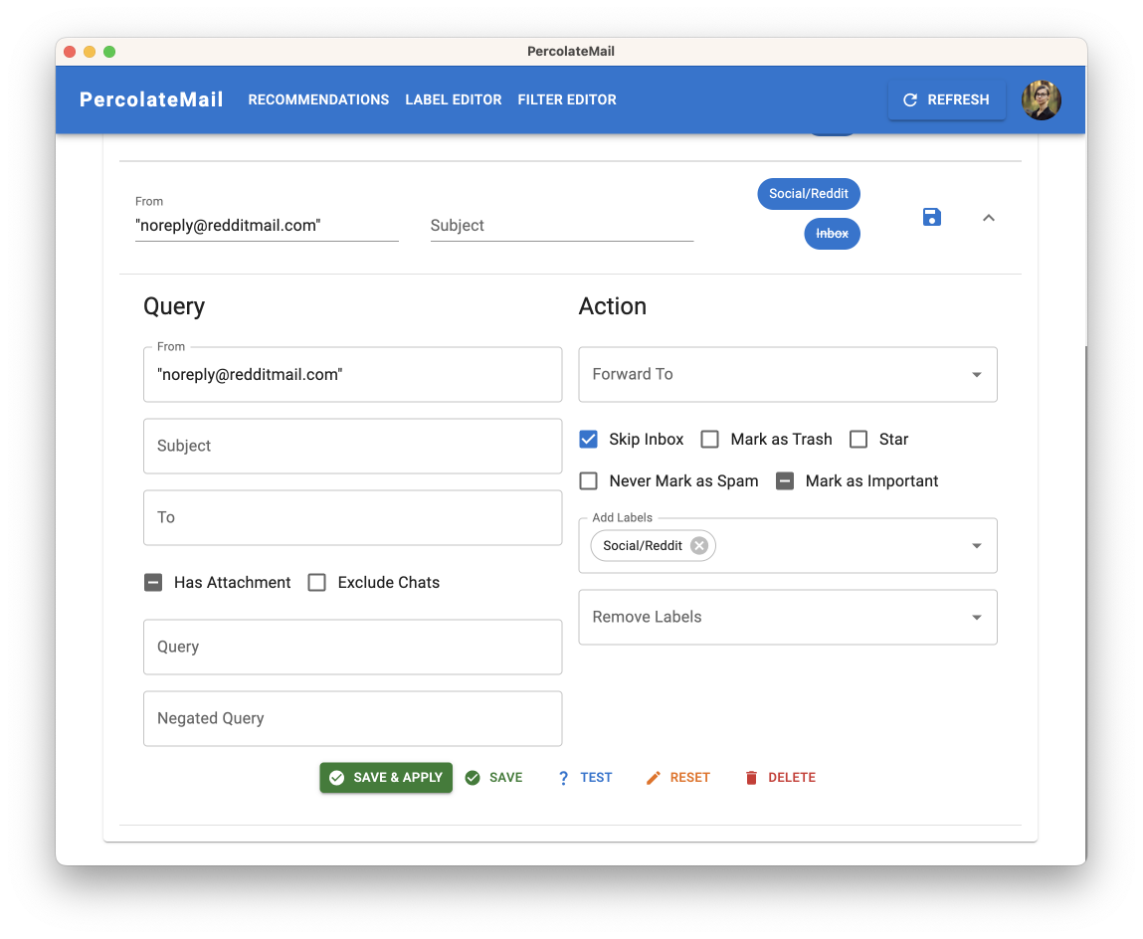
Task: Click the Negated Query input field
Action: click(x=352, y=718)
